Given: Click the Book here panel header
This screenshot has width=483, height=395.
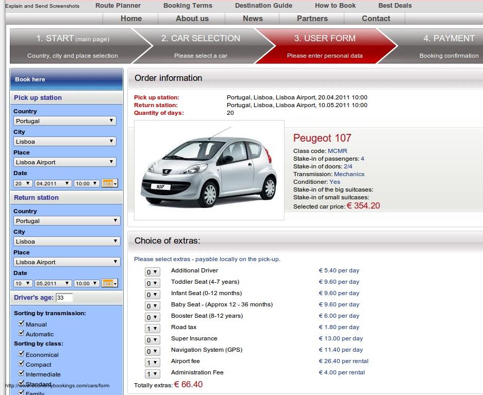Looking at the screenshot, I should click(66, 79).
